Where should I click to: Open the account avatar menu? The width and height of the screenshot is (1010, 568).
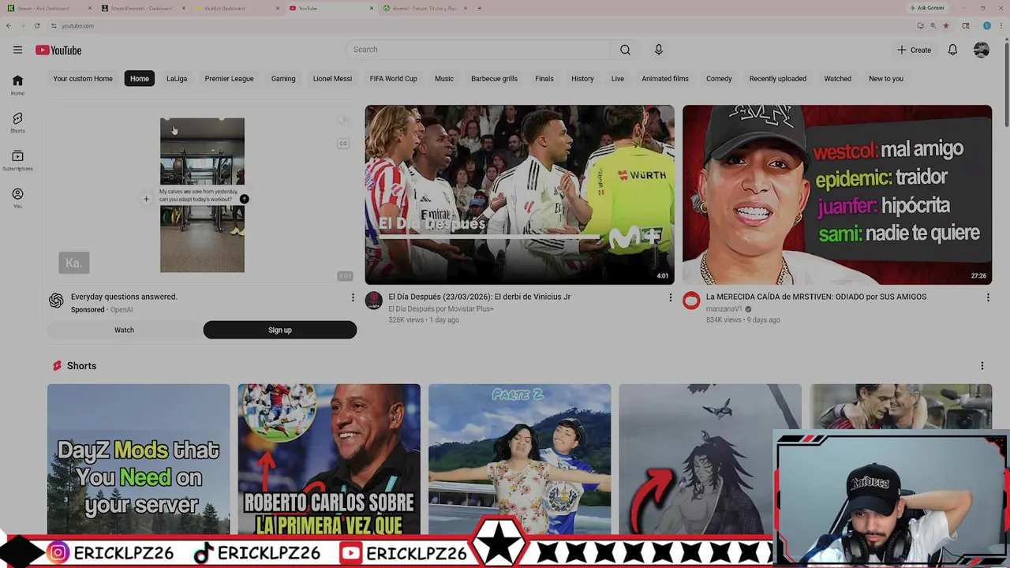[x=982, y=50]
